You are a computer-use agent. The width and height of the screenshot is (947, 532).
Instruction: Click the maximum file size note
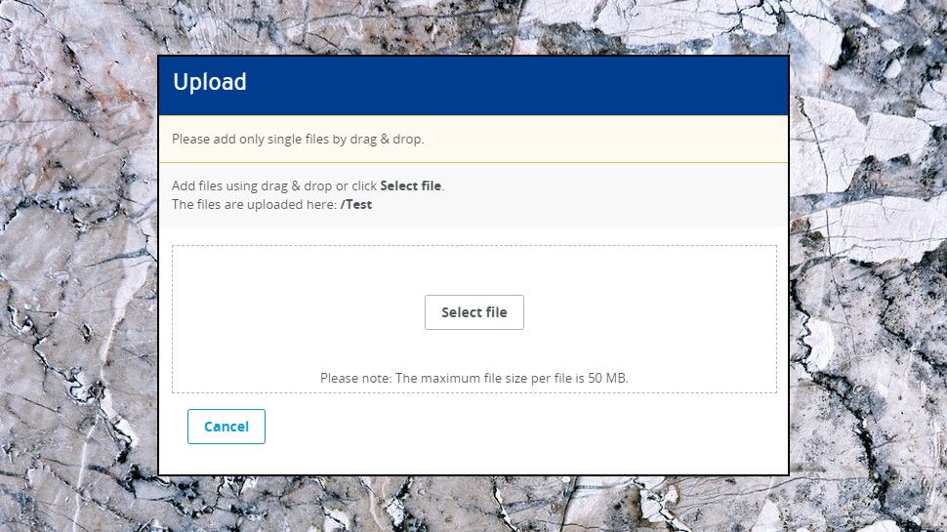pyautogui.click(x=474, y=378)
